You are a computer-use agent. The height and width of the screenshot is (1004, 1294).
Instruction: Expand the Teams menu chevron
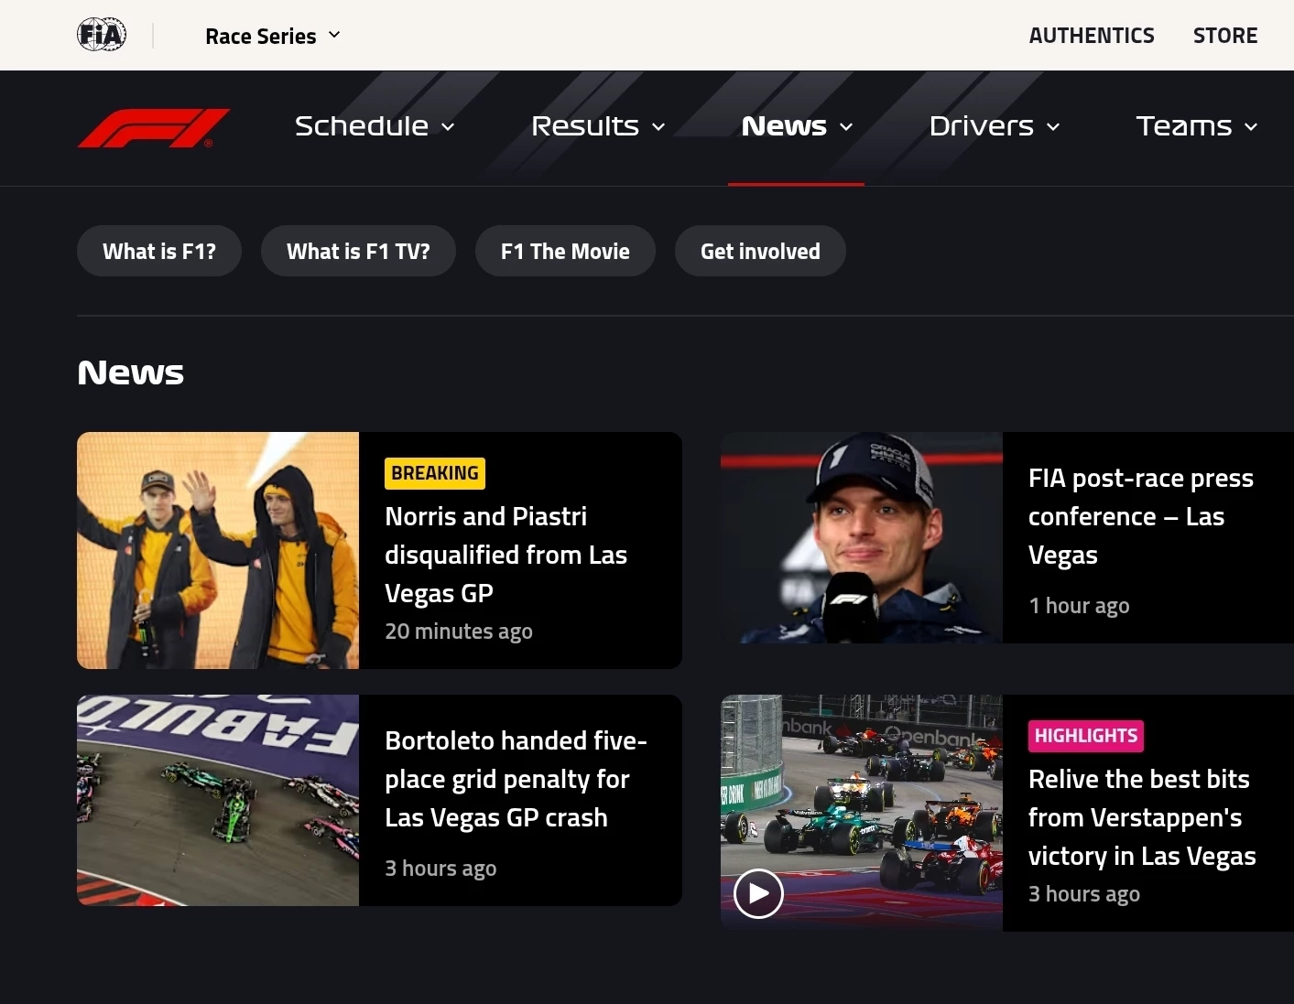tap(1251, 127)
